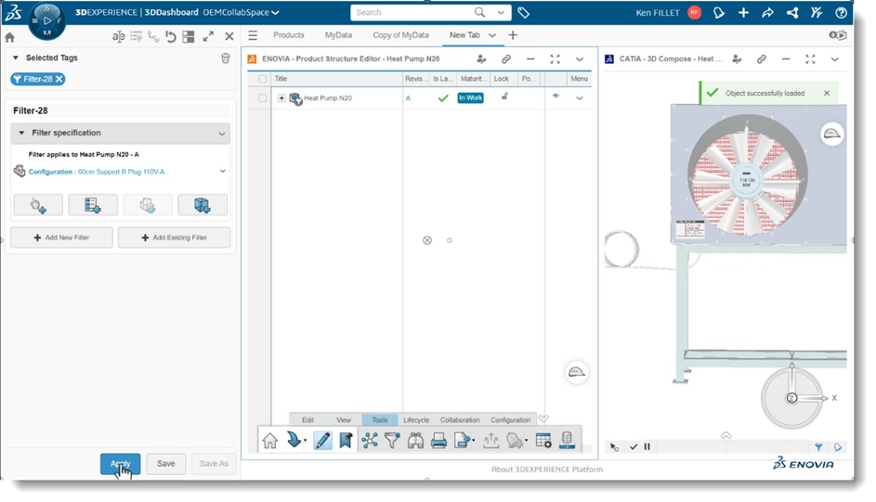This screenshot has height=502, width=876.
Task: Open the 3DEXPERIENCE compass
Action: click(47, 21)
